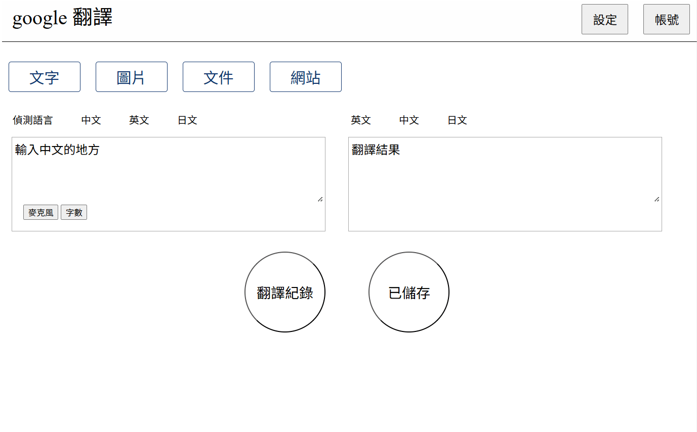Click the google 翻譯 title

(62, 18)
